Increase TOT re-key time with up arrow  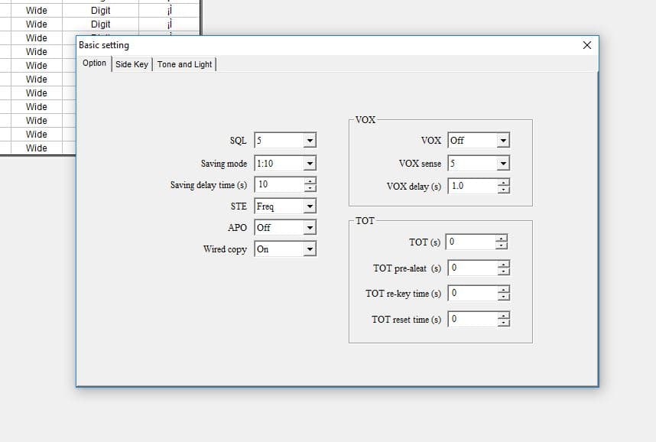pos(504,290)
